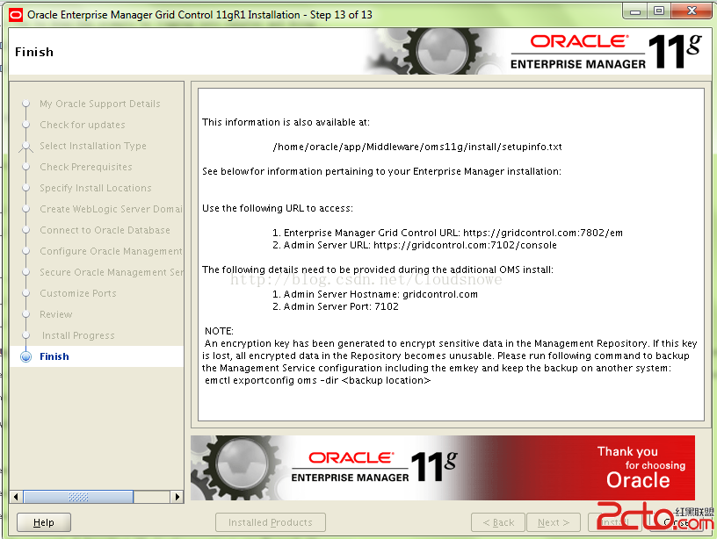Click the Admin Server Hostname line

(x=375, y=294)
